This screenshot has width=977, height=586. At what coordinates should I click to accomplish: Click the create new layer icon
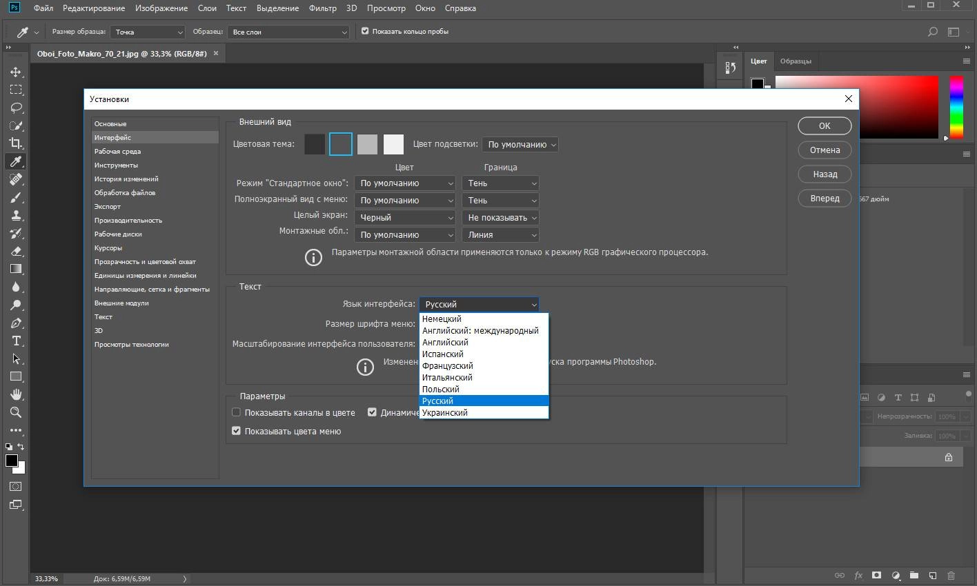click(x=932, y=575)
